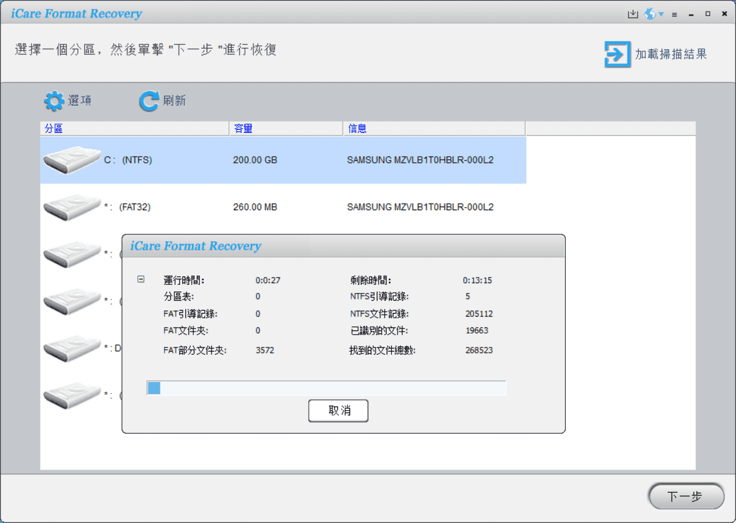Click the download icon in title bar

633,14
